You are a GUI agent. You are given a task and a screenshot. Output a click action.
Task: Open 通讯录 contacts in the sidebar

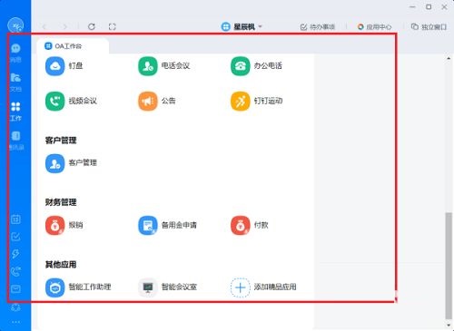tap(16, 141)
